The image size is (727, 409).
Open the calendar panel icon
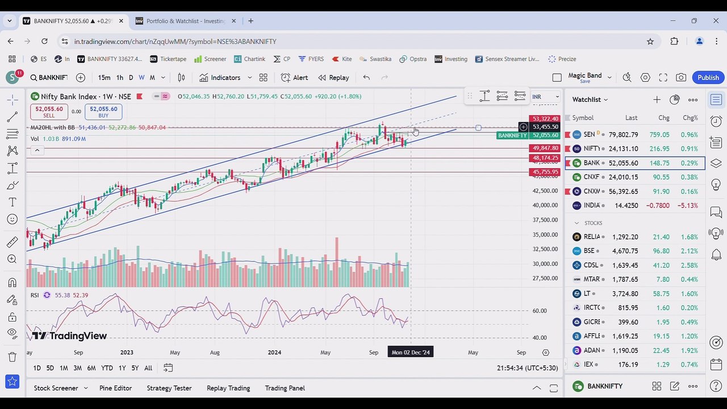click(716, 364)
